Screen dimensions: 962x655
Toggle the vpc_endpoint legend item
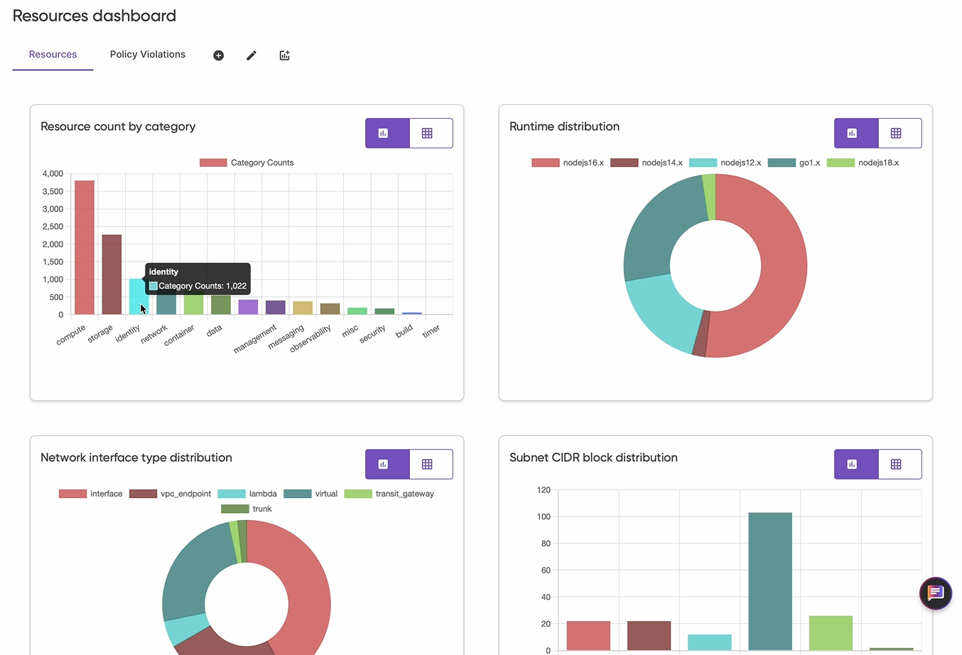click(x=171, y=494)
